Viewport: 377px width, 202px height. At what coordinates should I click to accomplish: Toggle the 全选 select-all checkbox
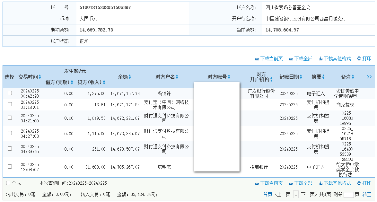pos(8,183)
